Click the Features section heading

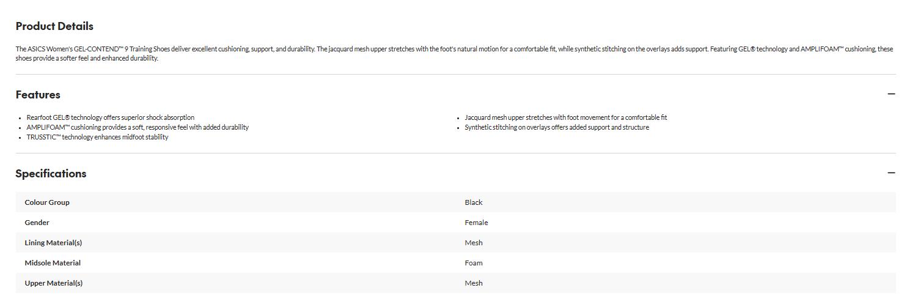point(38,95)
